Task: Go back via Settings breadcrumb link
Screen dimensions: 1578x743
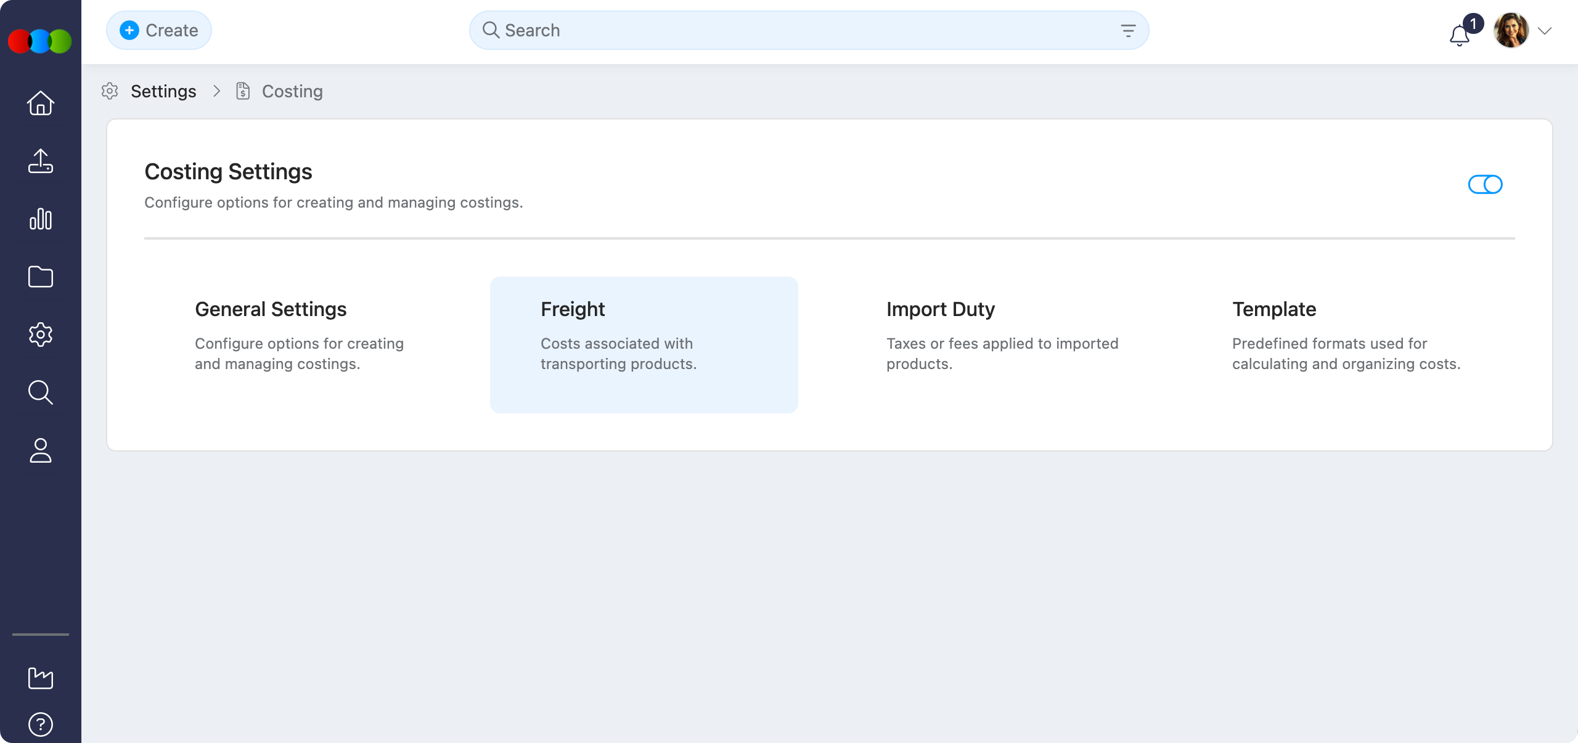Action: click(x=163, y=91)
